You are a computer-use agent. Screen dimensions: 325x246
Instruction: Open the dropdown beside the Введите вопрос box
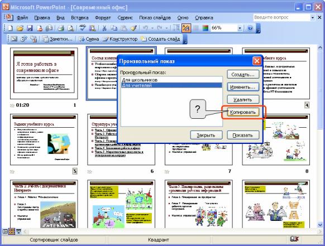click(313, 18)
